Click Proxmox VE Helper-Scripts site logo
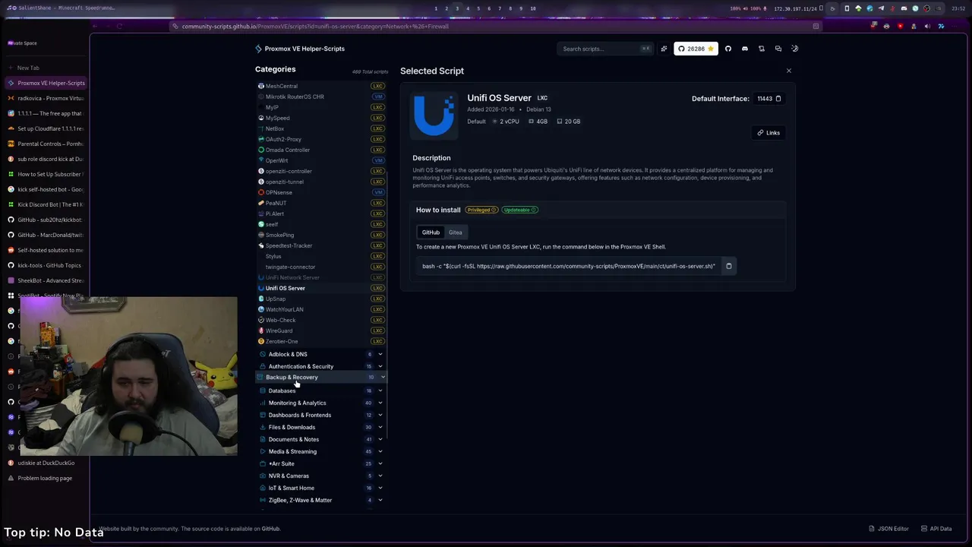 point(300,49)
